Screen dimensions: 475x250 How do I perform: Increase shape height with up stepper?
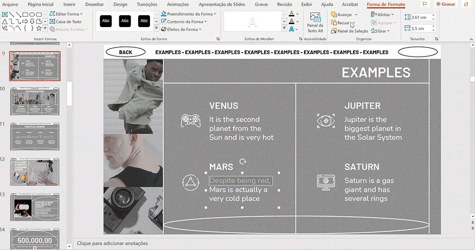click(434, 16)
